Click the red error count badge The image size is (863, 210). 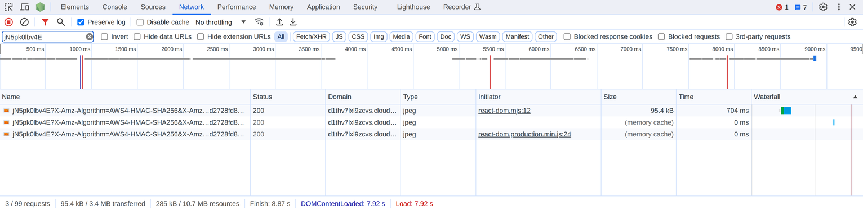click(782, 7)
